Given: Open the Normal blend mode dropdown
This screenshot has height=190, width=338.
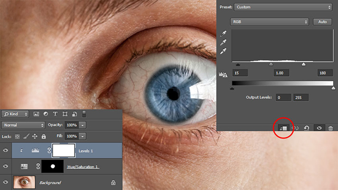Looking at the screenshot, I should (23, 125).
